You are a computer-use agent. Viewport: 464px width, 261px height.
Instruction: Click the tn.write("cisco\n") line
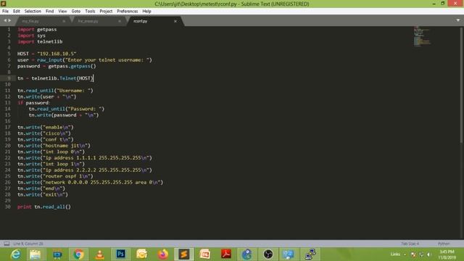(44, 133)
